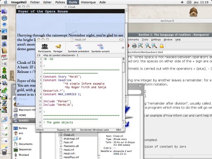Open iCal calendar icon in Dock

click(x=4, y=57)
